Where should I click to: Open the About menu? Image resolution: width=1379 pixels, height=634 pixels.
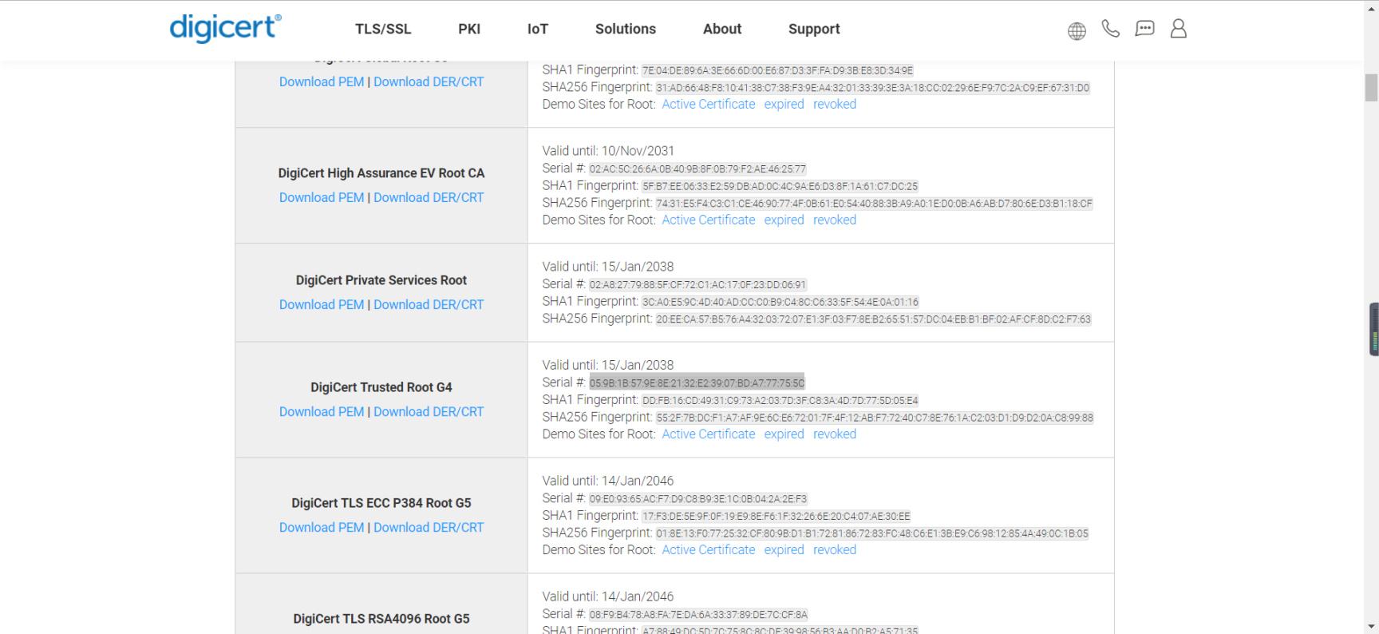click(x=722, y=29)
